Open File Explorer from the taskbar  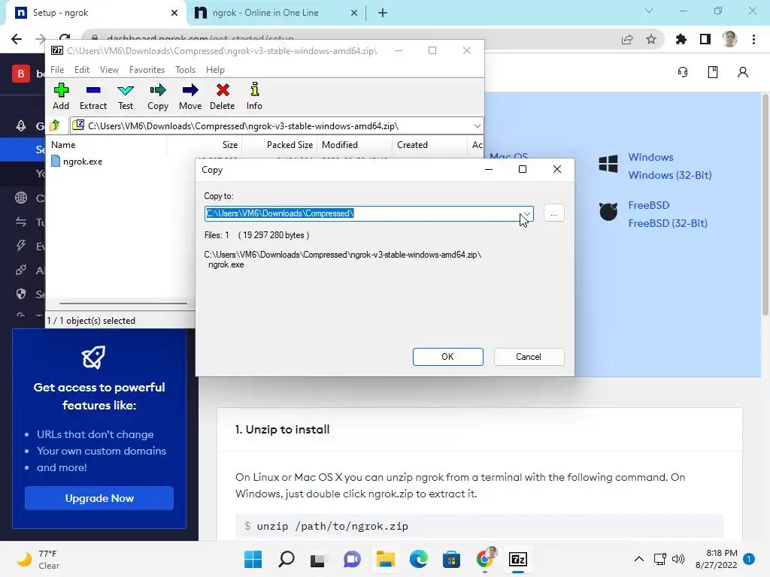(386, 559)
